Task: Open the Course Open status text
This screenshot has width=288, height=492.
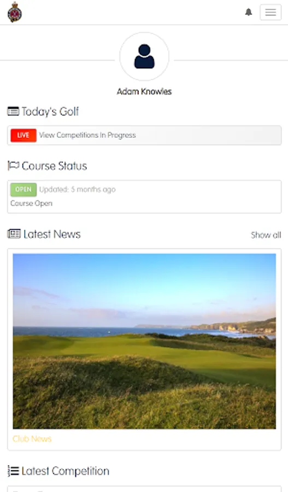Action: coord(31,203)
